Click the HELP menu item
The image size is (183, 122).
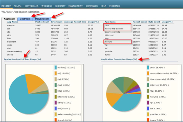coord(103,6)
